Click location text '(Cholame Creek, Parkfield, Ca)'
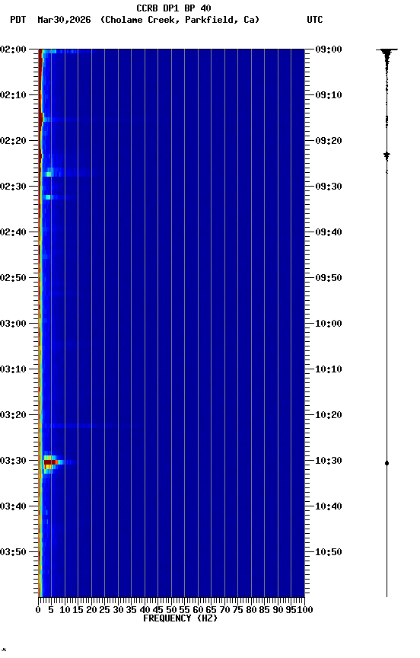The image size is (420, 658). (x=180, y=20)
